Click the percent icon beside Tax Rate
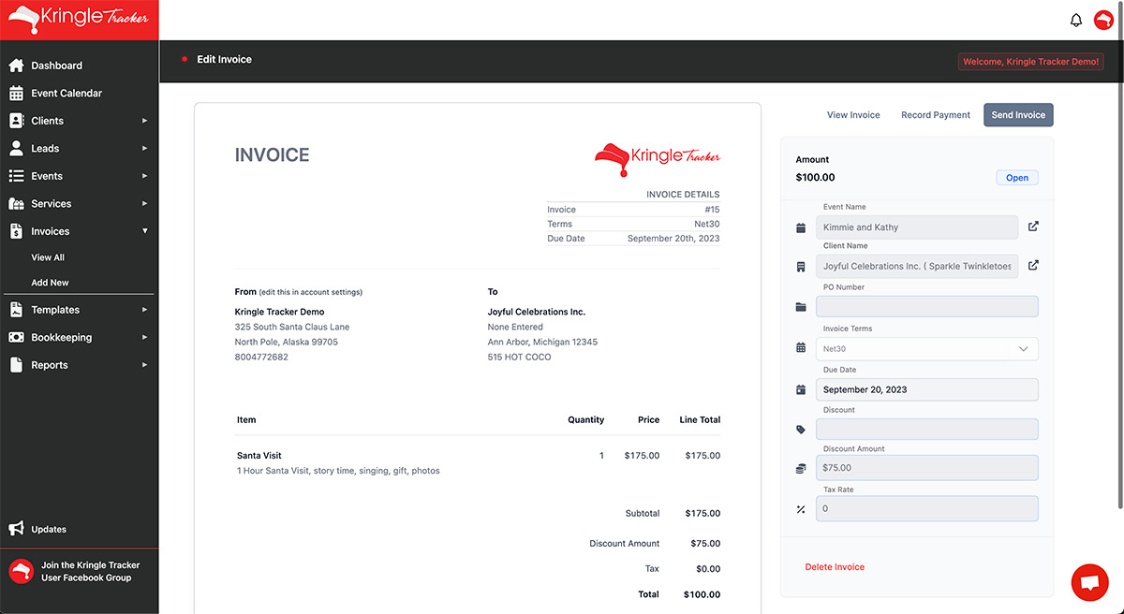 pyautogui.click(x=801, y=509)
